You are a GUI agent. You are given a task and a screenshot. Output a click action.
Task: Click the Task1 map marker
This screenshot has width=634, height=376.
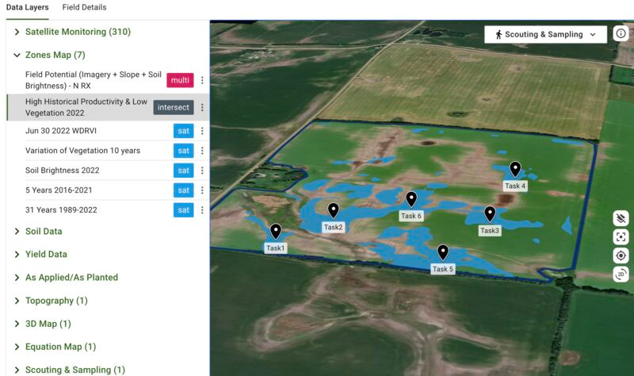coord(276,231)
